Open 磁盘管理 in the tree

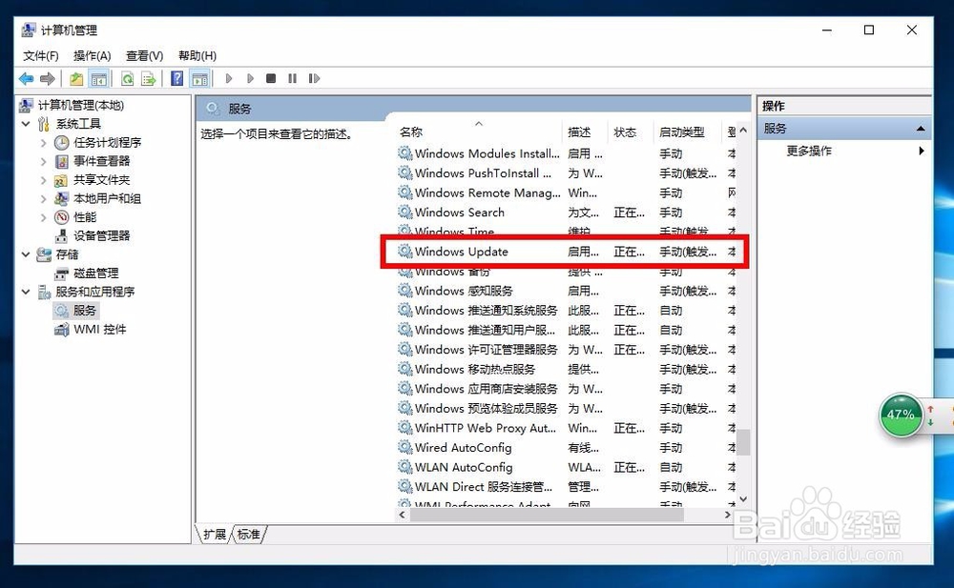coord(96,273)
